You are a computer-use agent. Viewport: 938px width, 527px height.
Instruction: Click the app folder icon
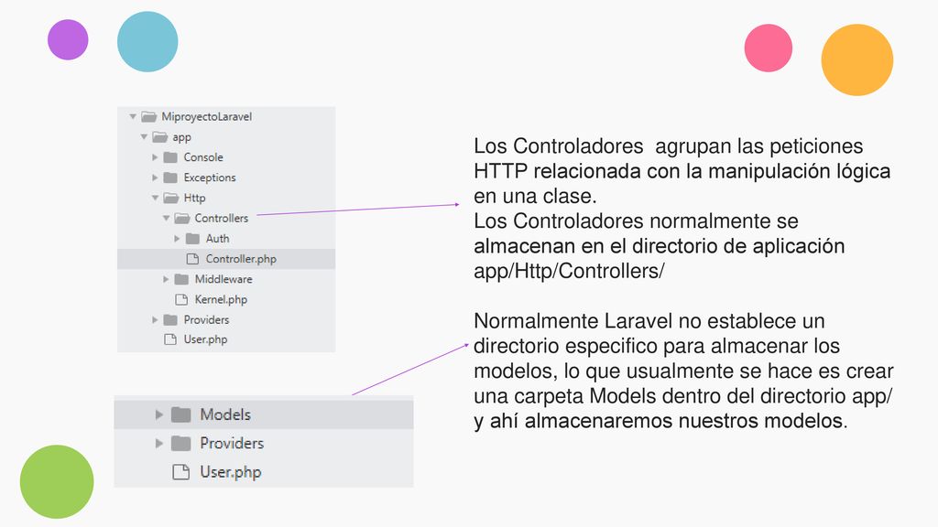[x=159, y=137]
